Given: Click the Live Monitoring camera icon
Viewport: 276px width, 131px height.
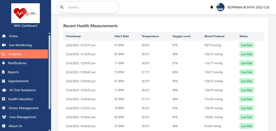Looking at the screenshot, I should click(x=4, y=45).
